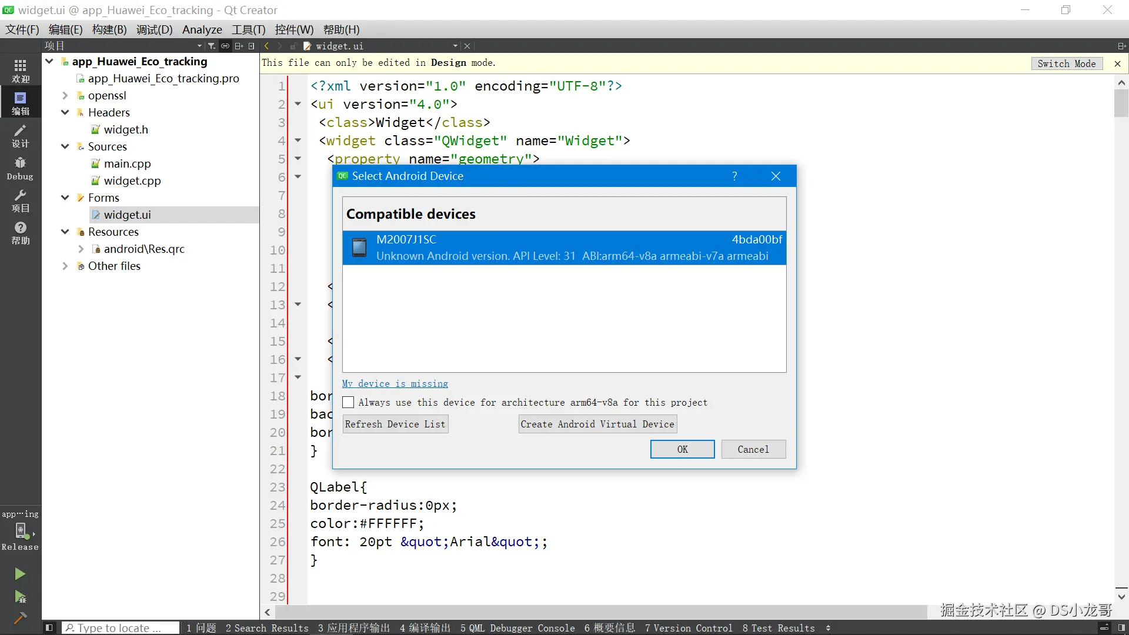Open the Release kit selector
Screen dimensions: 1129x635
pos(20,532)
